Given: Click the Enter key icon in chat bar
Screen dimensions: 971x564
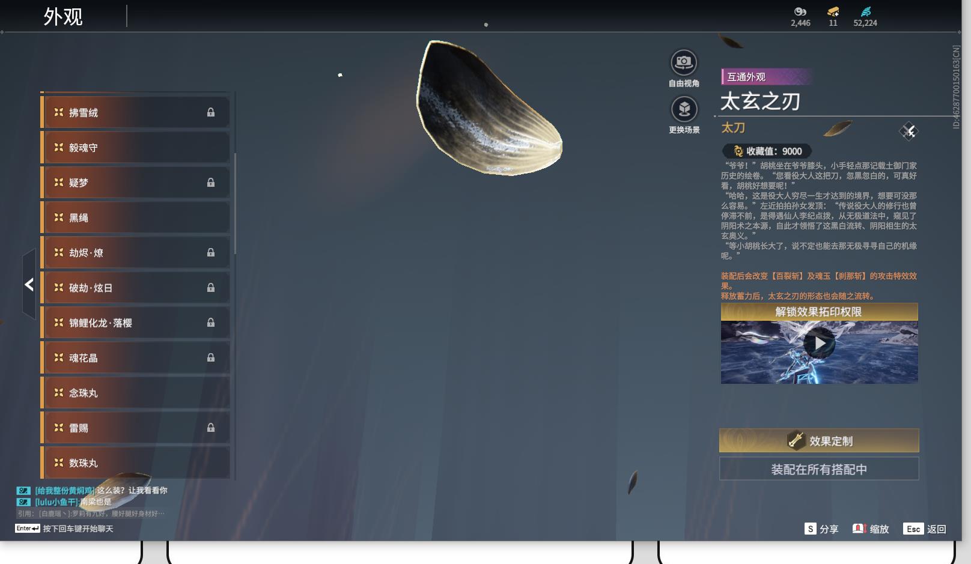Looking at the screenshot, I should (x=28, y=529).
